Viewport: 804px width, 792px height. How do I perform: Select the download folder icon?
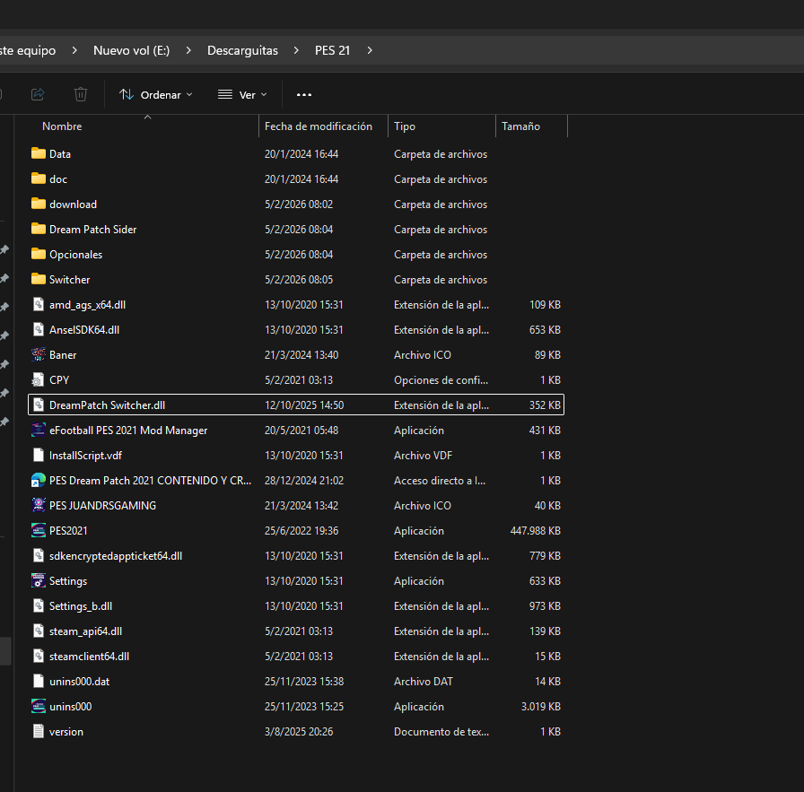coord(39,204)
